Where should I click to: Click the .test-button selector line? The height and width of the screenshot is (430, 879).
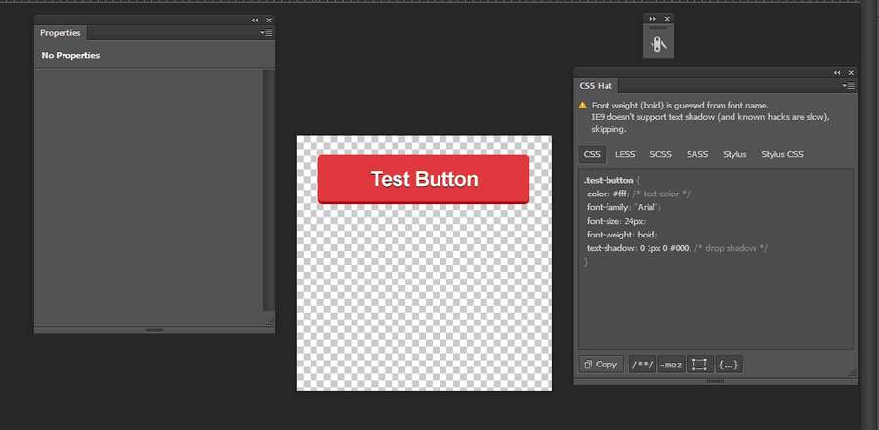(x=611, y=181)
